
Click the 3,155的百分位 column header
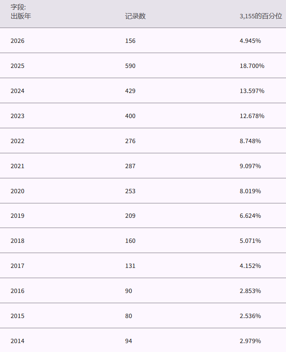[x=261, y=16]
